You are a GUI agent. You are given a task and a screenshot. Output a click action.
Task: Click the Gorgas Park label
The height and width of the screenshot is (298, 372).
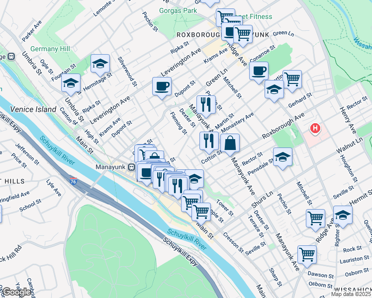click(178, 10)
